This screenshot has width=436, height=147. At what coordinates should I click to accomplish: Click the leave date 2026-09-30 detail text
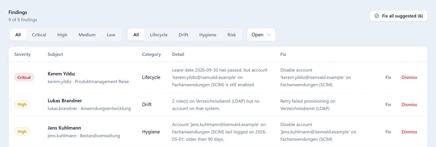point(220,78)
